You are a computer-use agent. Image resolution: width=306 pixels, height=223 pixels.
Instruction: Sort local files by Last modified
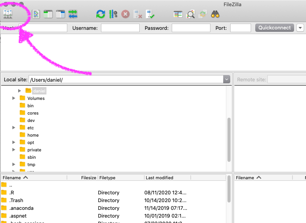[168, 178]
